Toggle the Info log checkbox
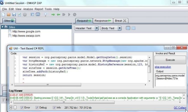The image size is (188, 112). point(54,108)
